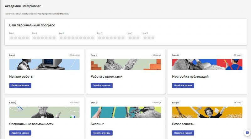This screenshot has height=139, width=251.
Task: Click last progress dot under Блок VI
Action: click(x=153, y=38)
